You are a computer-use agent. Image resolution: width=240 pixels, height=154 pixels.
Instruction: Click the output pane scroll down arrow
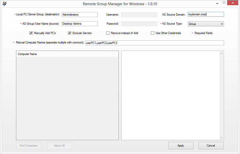pyautogui.click(x=221, y=137)
